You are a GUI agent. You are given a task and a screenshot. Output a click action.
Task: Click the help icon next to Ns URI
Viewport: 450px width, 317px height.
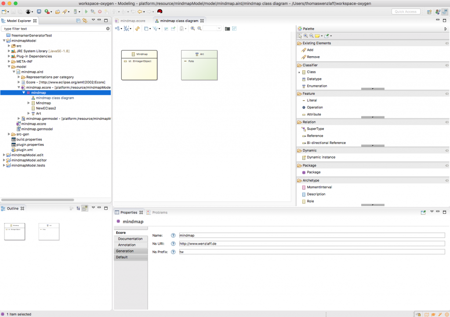click(x=173, y=244)
